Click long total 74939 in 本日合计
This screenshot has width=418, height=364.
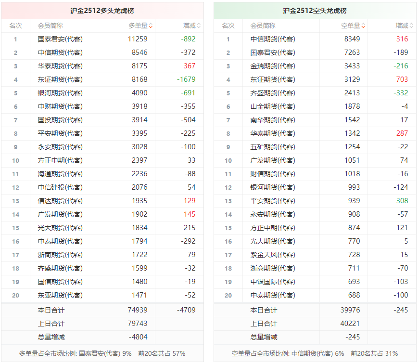coord(138,310)
